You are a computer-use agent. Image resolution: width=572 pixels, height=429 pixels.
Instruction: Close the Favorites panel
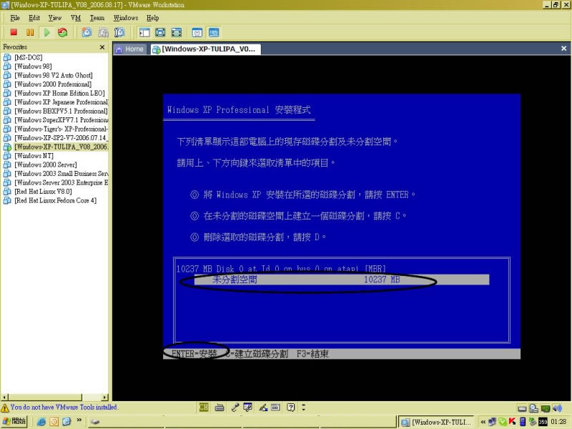pos(102,47)
